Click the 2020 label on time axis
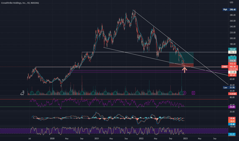The height and width of the screenshot is (141, 239). click(x=52, y=138)
